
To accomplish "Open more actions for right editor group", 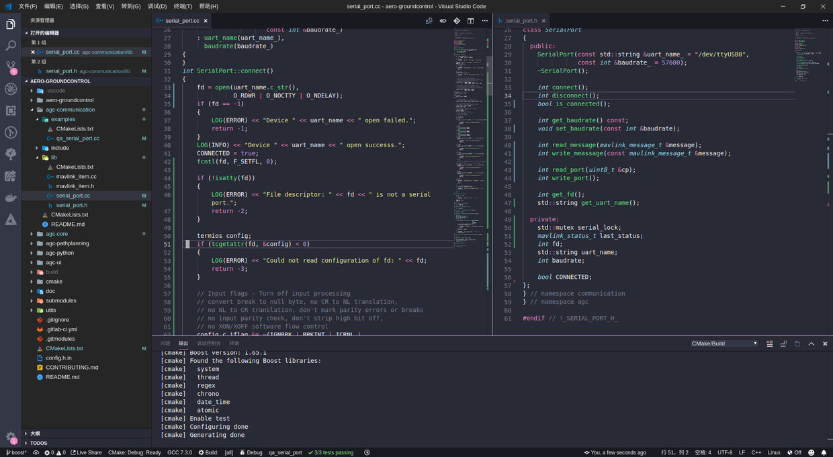I will (x=825, y=21).
